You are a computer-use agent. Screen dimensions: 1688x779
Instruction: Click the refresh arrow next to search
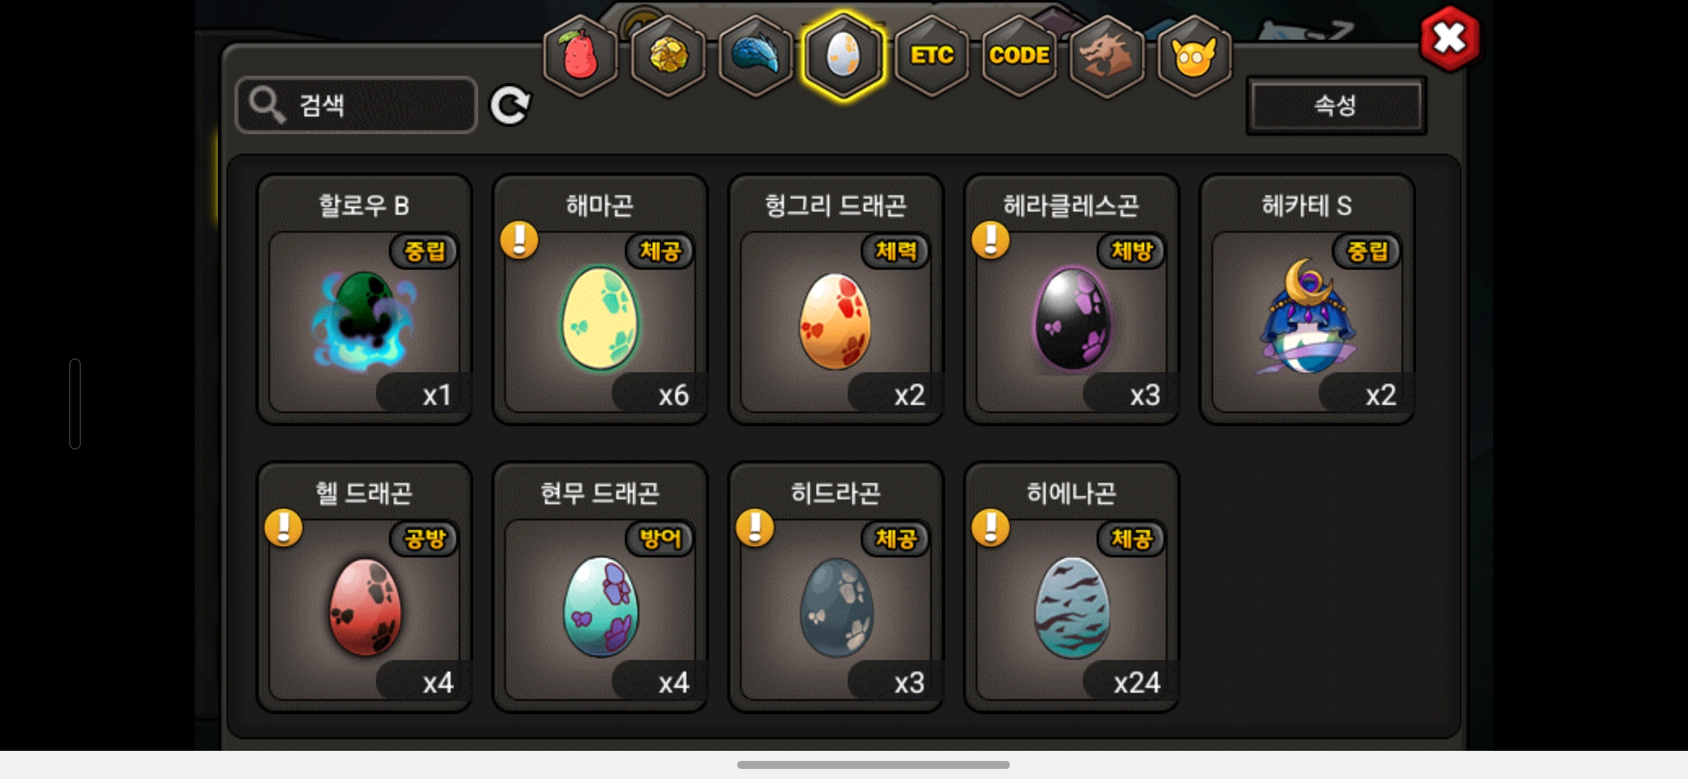click(x=510, y=106)
